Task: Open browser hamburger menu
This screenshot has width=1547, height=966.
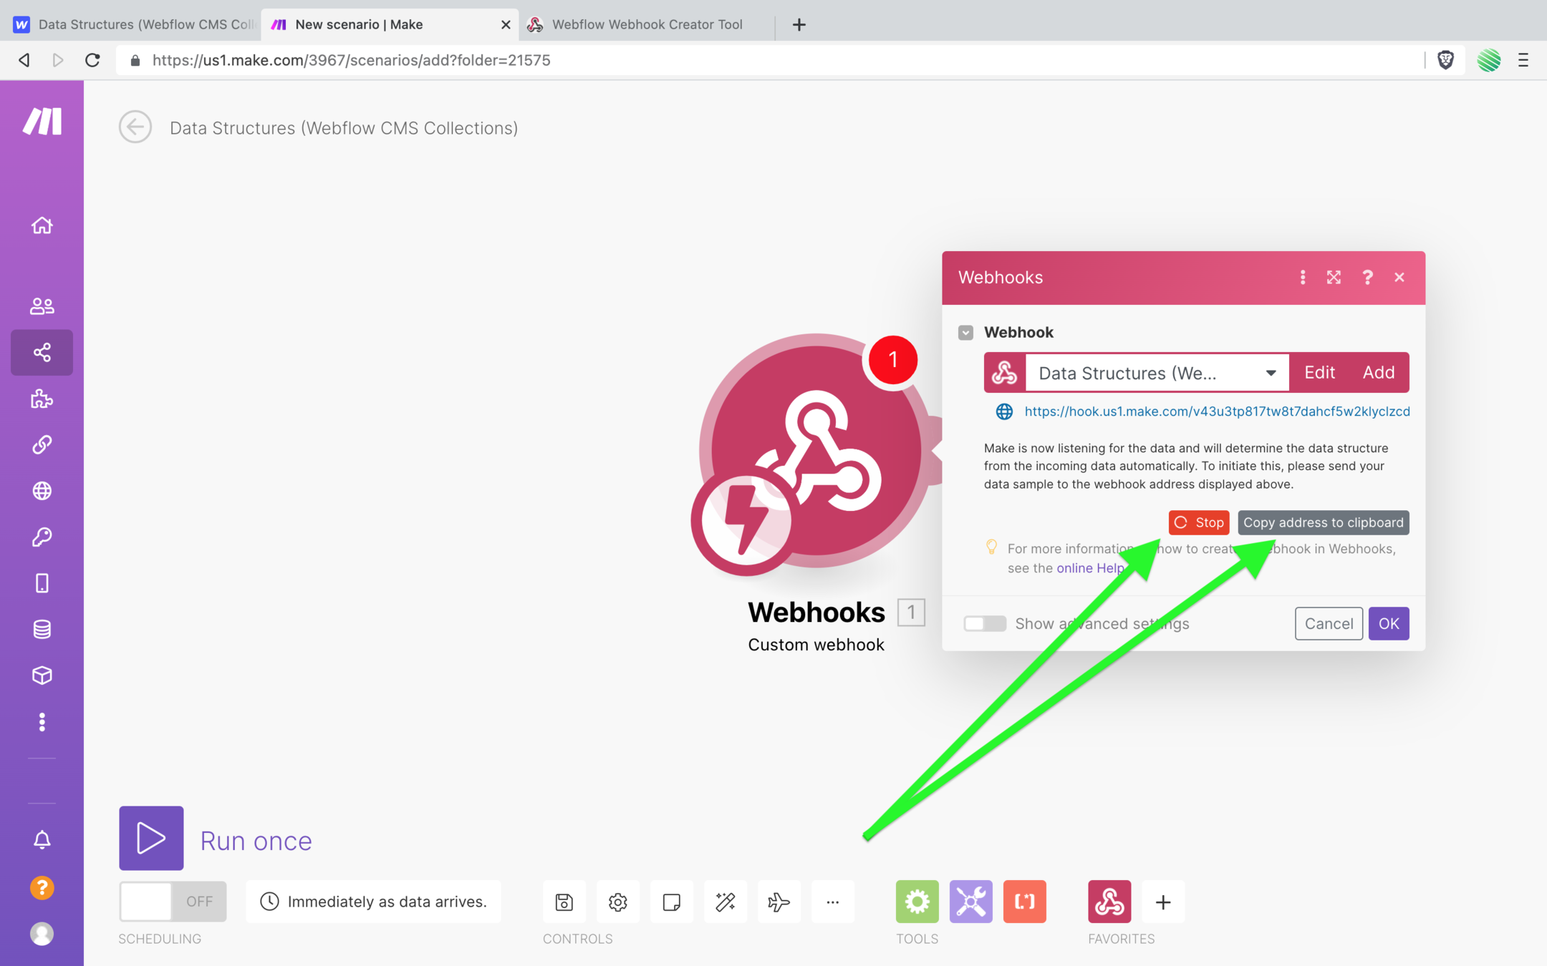Action: tap(1523, 60)
